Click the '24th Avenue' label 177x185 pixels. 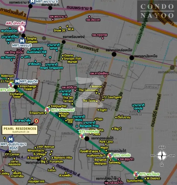coord(45,147)
